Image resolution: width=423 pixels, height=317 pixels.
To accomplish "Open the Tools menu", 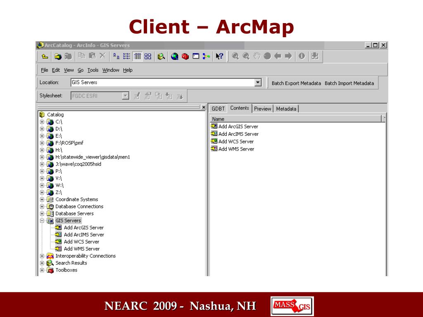I will 93,70.
